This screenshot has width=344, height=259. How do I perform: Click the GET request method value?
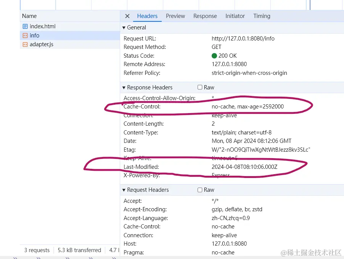point(216,47)
